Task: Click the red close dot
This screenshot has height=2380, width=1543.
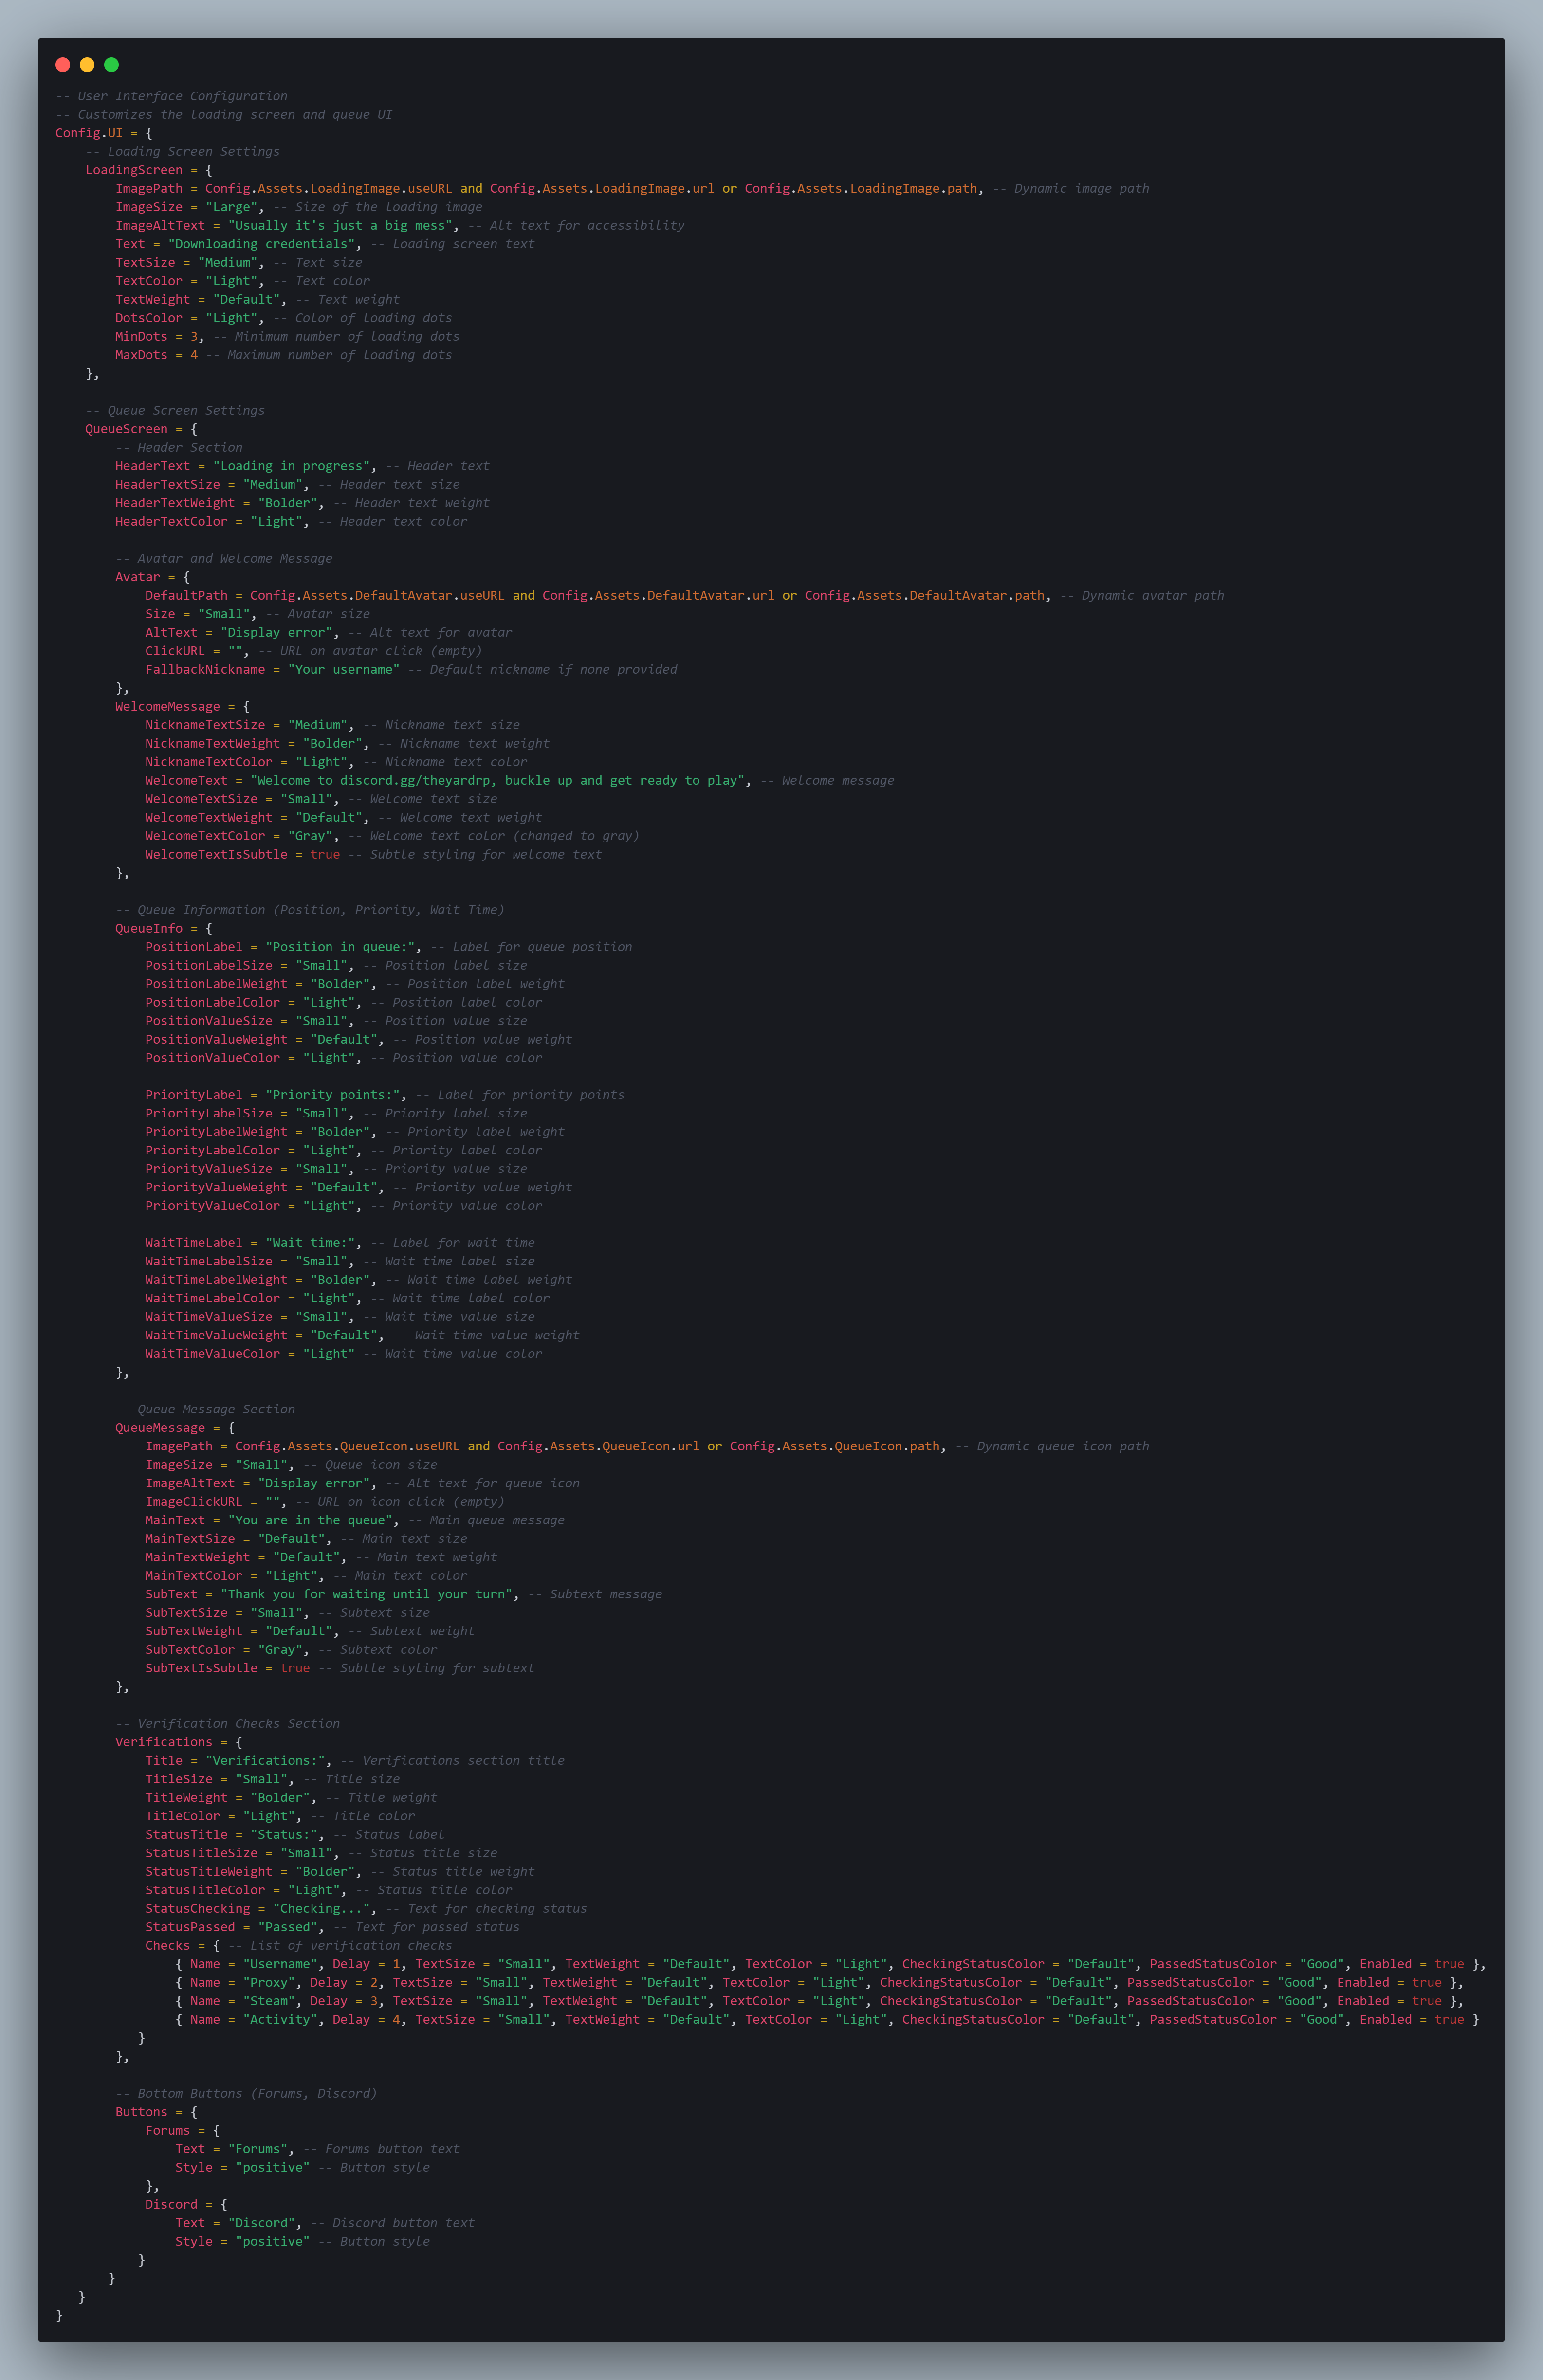Action: click(62, 65)
